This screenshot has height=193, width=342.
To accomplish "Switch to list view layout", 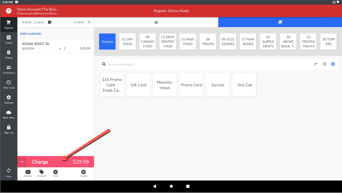I will point(324,64).
